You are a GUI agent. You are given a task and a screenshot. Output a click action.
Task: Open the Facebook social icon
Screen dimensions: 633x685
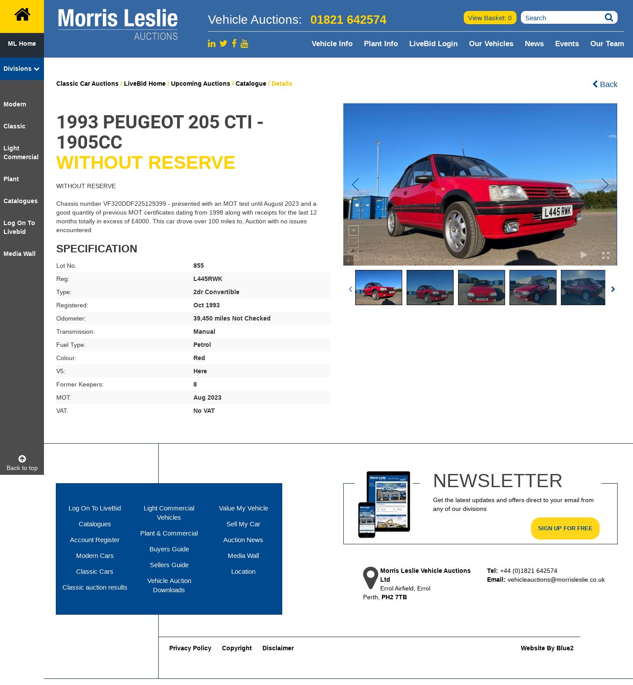[234, 43]
